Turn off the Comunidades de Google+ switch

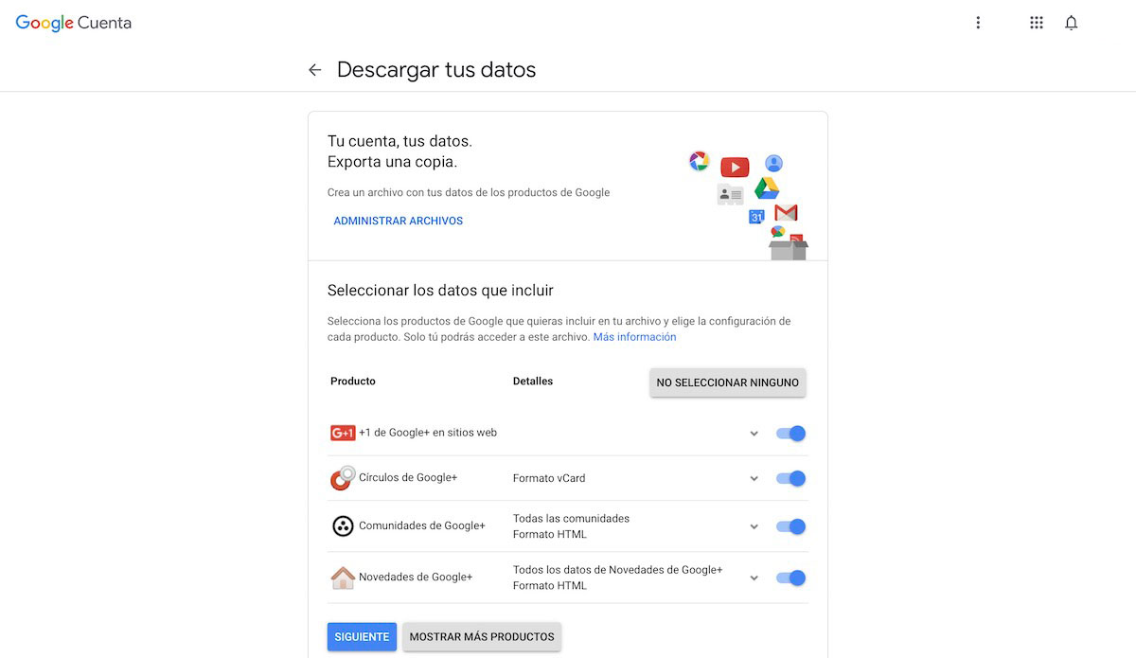[790, 526]
